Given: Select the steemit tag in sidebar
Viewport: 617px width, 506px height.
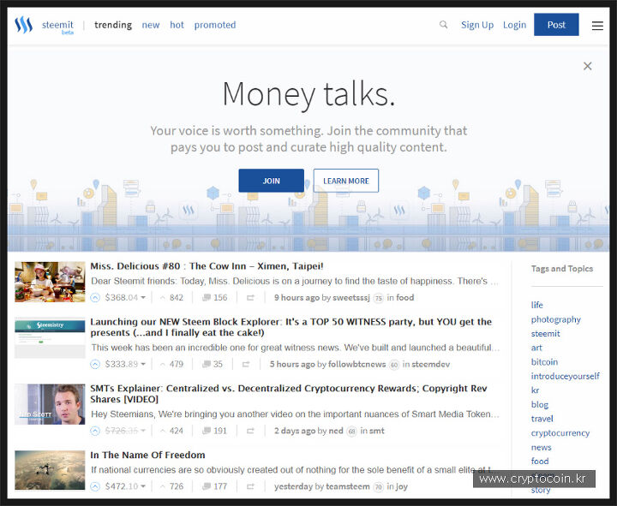Looking at the screenshot, I should pyautogui.click(x=545, y=334).
